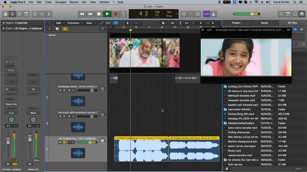Mute the whatsapp status scenes_2 track
The width and height of the screenshot is (307, 172).
pyautogui.click(x=60, y=90)
